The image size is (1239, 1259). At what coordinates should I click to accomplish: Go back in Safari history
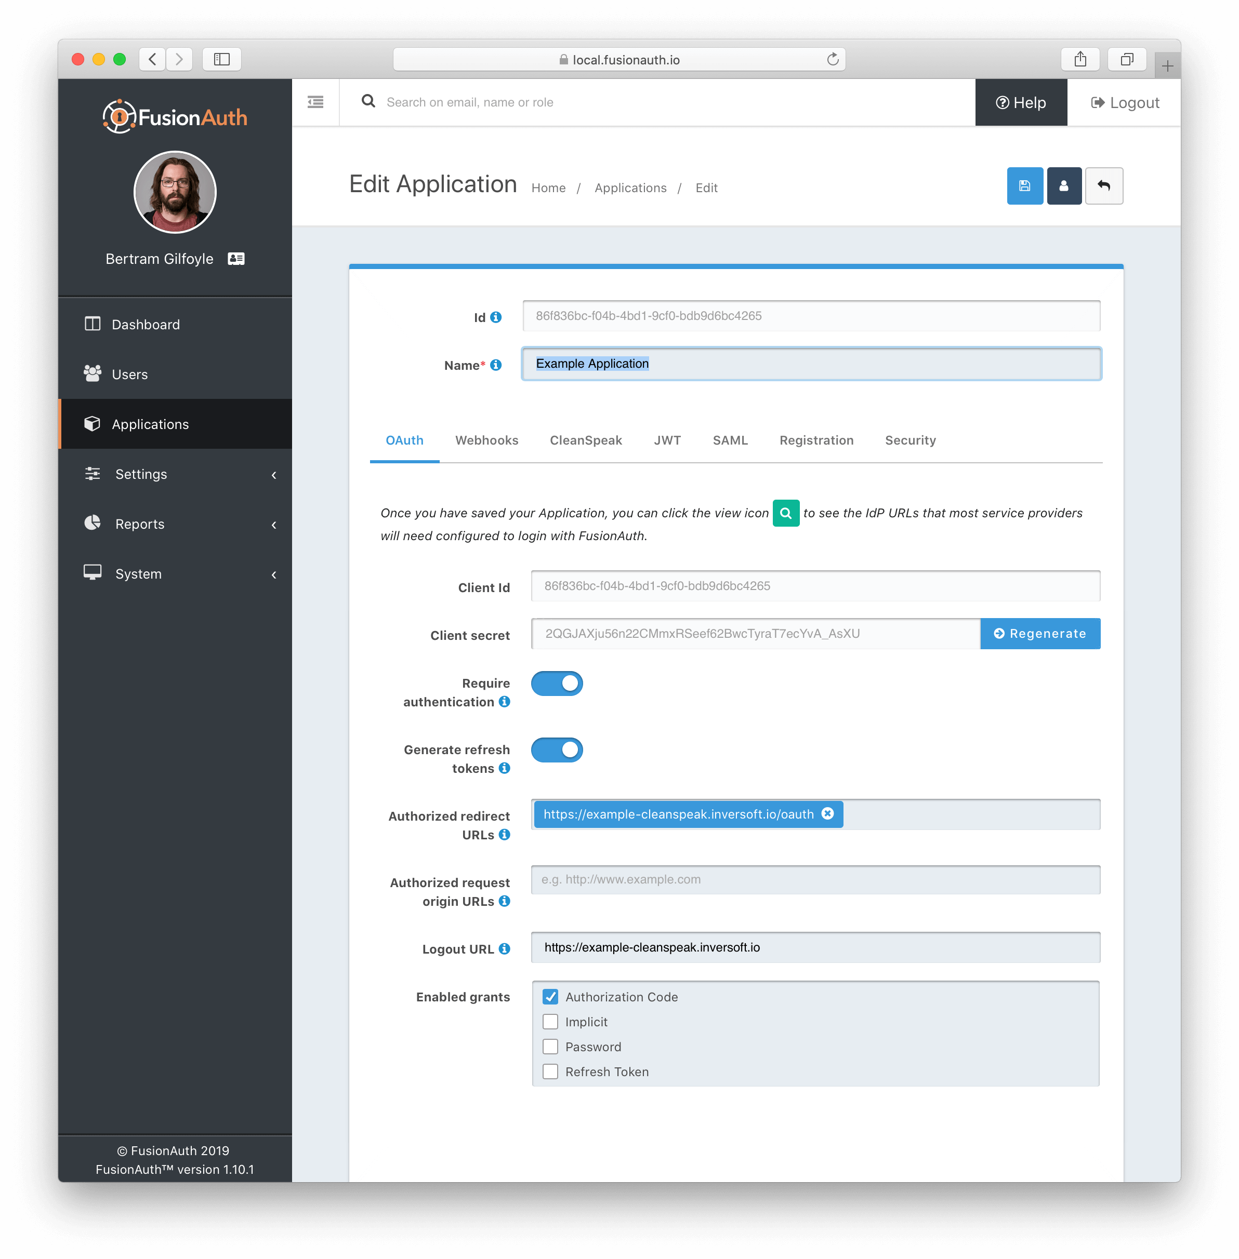(152, 59)
